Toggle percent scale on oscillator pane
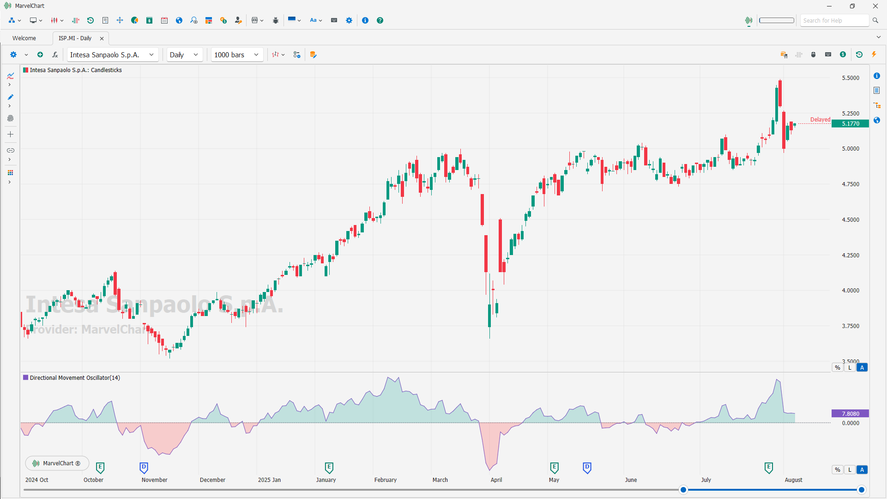Viewport: 887px width, 499px height. click(838, 470)
